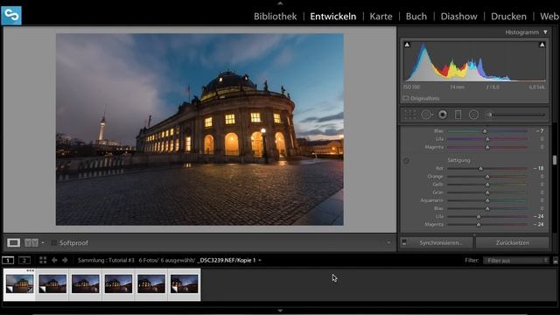560x315 pixels.
Task: Open the Karte module
Action: click(x=381, y=17)
